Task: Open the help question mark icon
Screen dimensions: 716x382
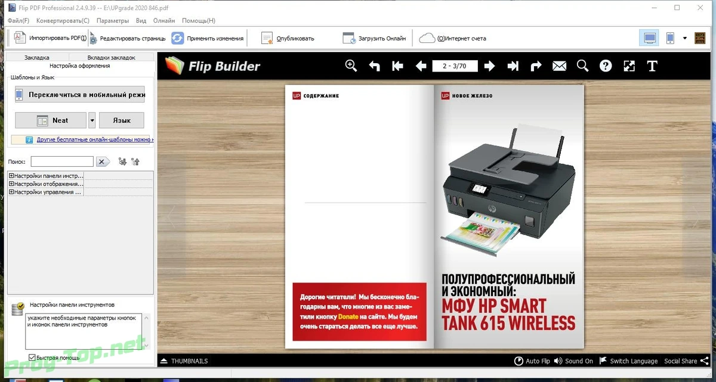Action: coord(606,66)
